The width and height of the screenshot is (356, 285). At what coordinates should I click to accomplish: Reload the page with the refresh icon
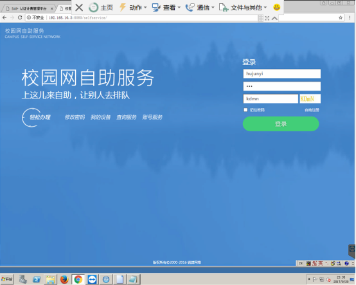[x=20, y=17]
